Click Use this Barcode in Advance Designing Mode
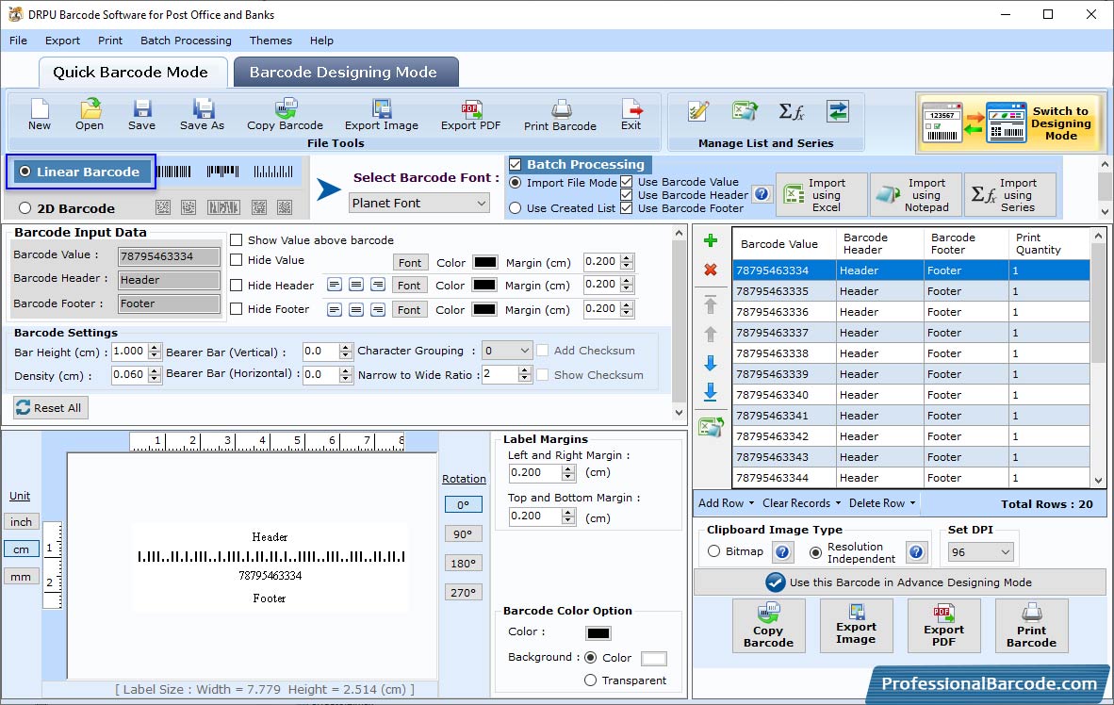Image resolution: width=1114 pixels, height=705 pixels. 899,582
